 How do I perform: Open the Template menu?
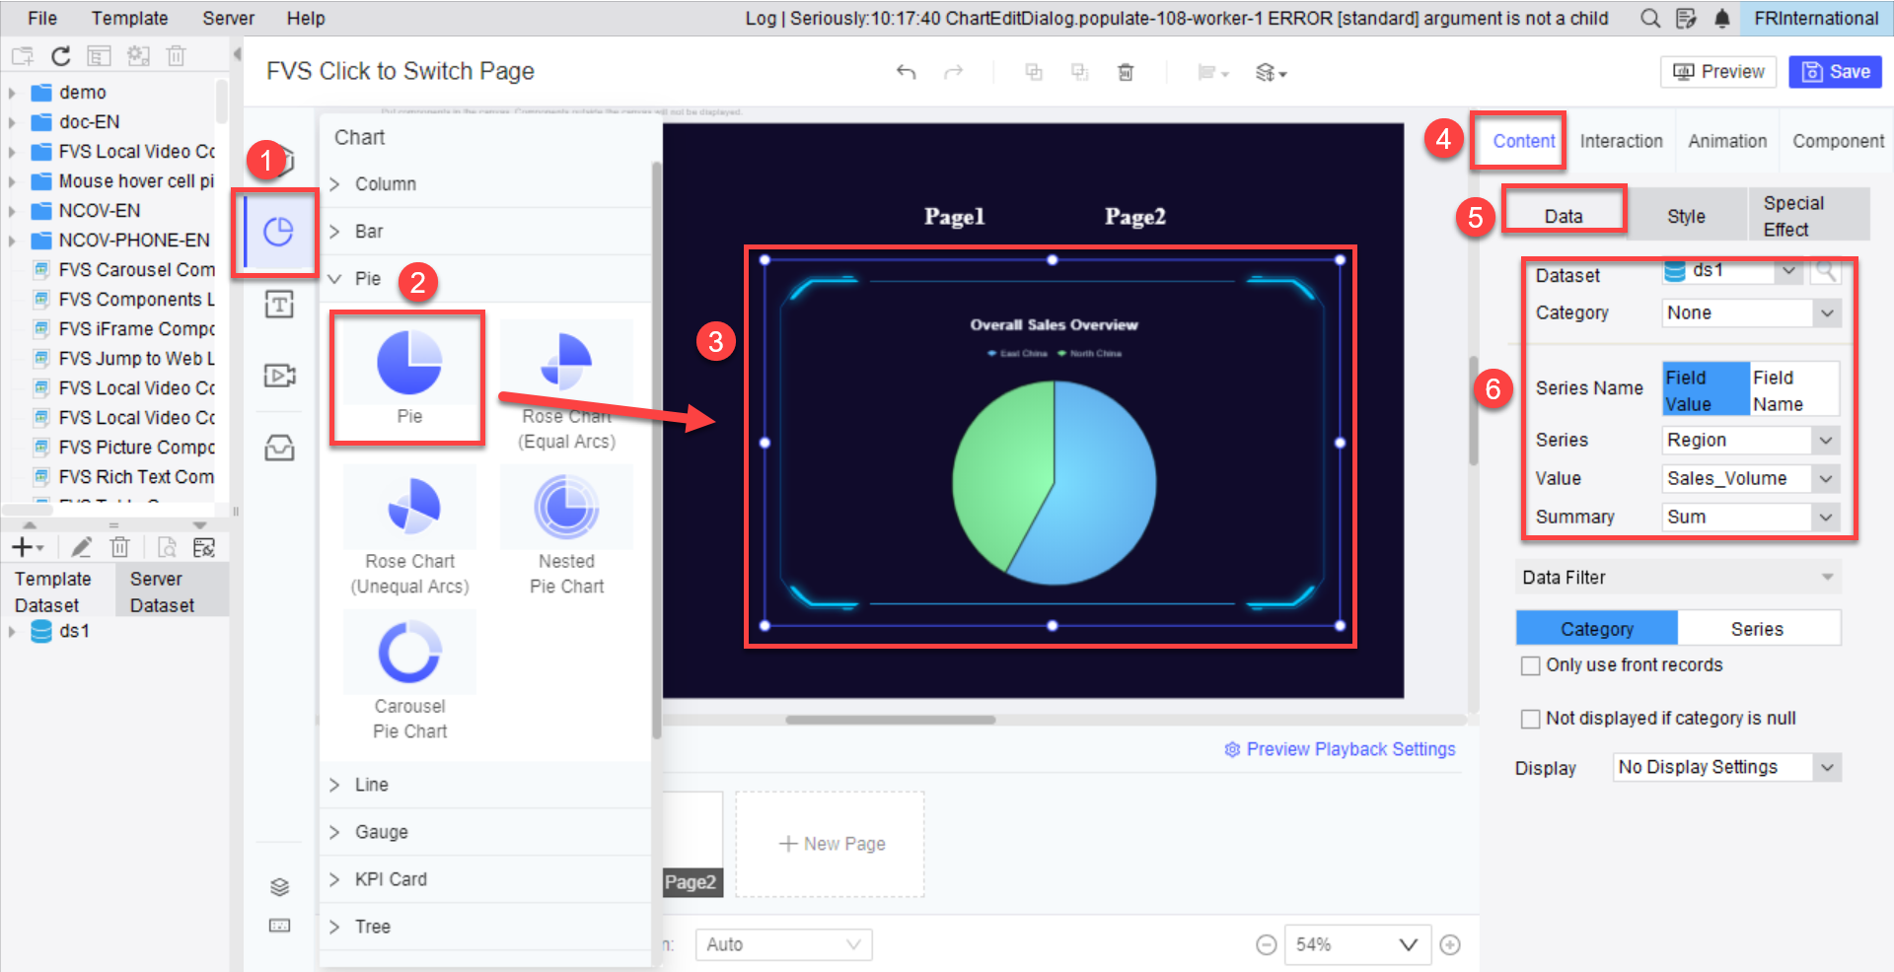(129, 18)
